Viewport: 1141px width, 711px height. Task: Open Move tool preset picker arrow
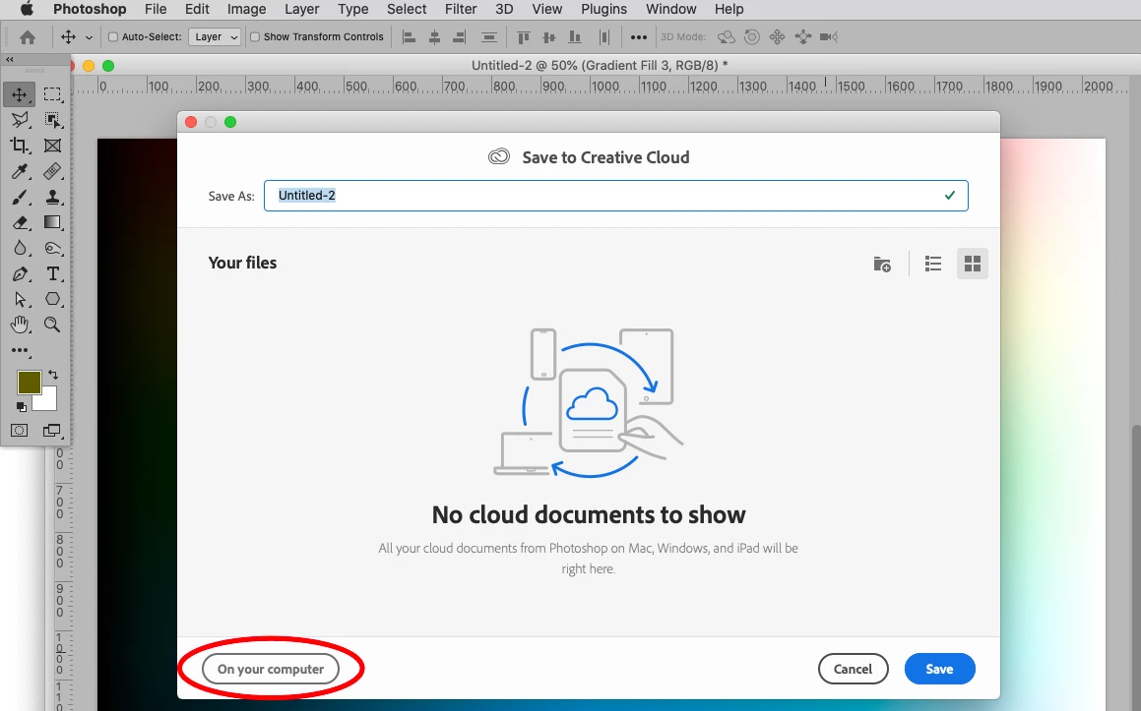coord(89,37)
